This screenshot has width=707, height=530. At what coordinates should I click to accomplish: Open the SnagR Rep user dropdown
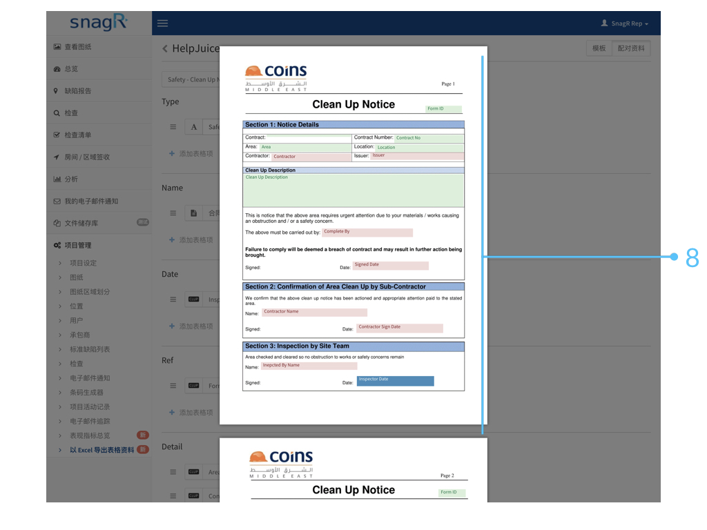pos(624,23)
